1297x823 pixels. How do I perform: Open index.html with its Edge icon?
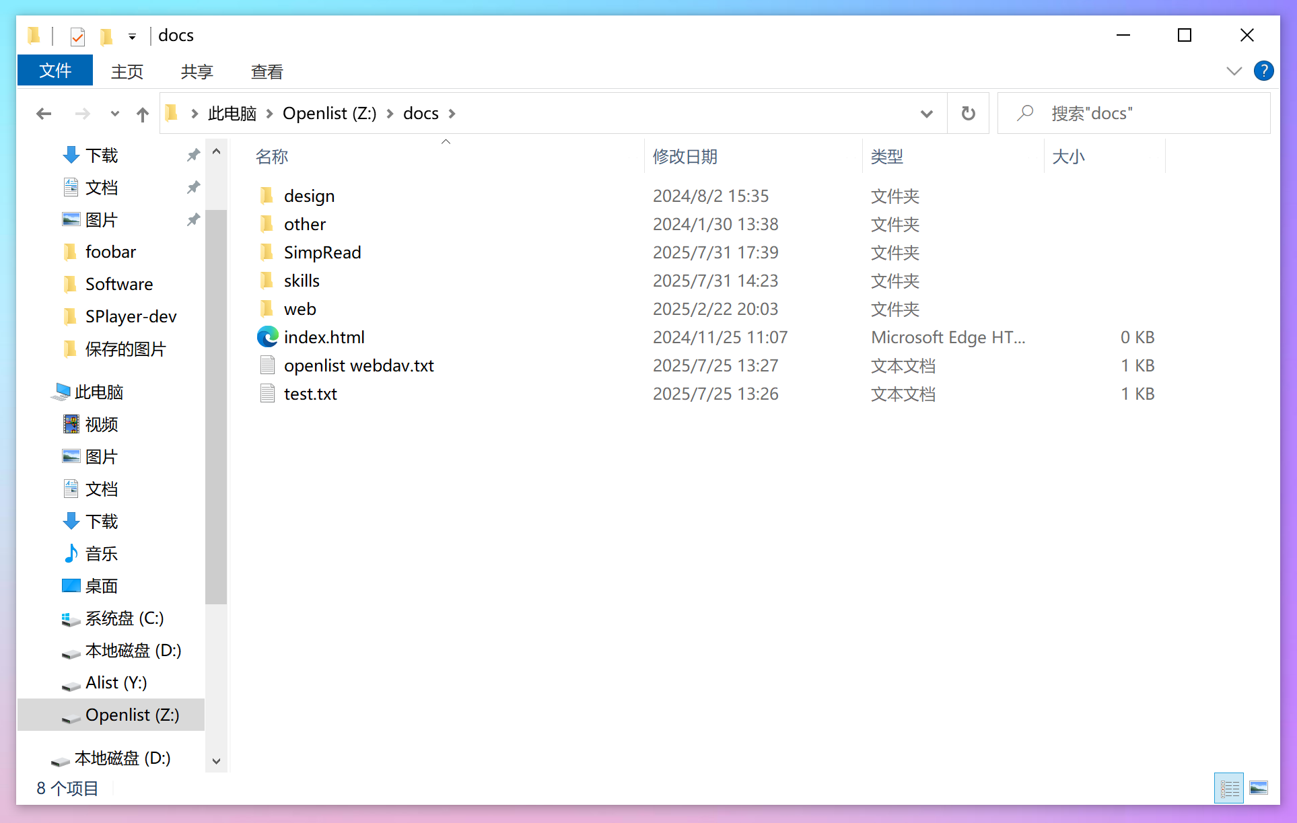click(x=267, y=336)
